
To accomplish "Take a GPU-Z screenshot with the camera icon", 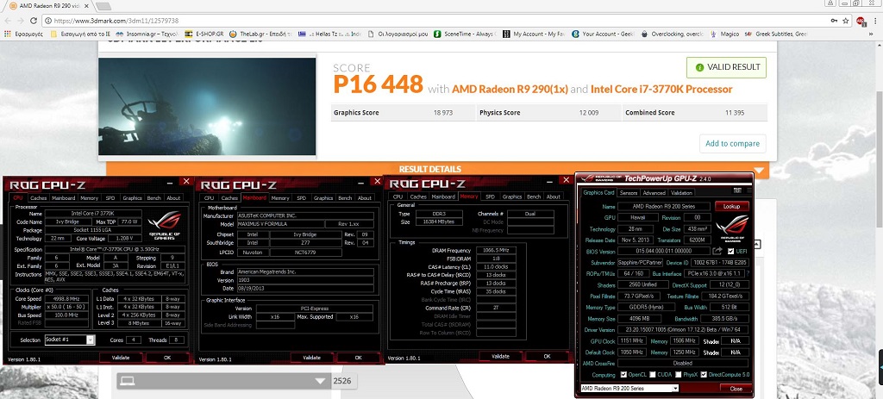I will (738, 191).
